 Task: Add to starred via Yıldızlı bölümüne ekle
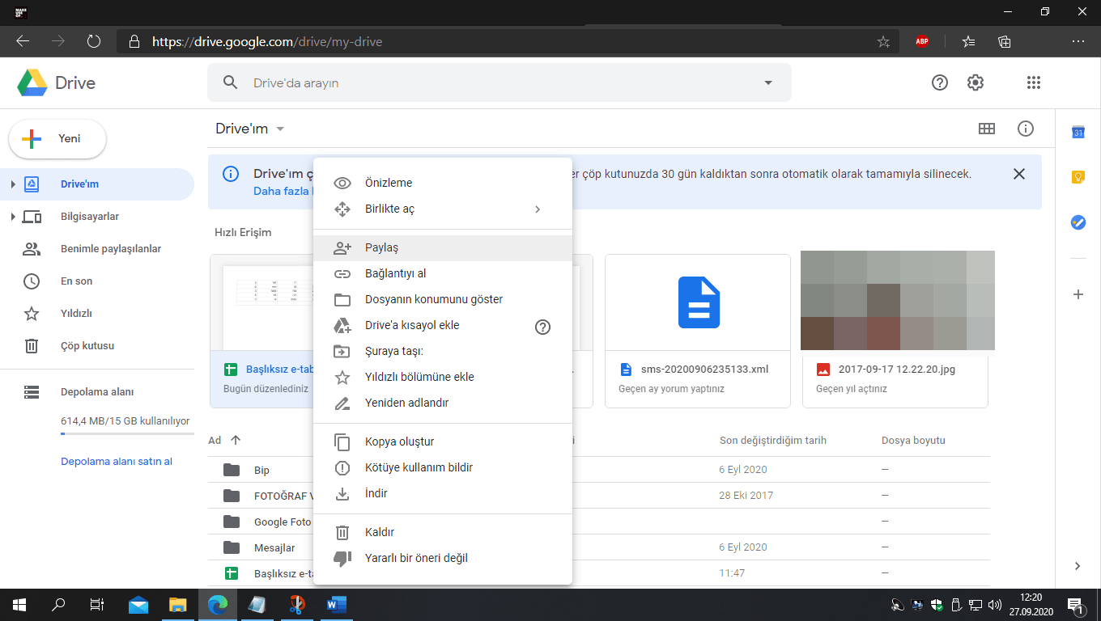[x=419, y=377]
